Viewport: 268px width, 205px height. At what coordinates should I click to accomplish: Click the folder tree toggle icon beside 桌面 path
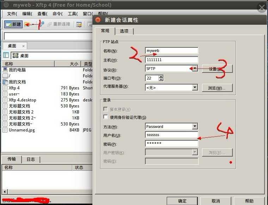[x=6, y=55]
